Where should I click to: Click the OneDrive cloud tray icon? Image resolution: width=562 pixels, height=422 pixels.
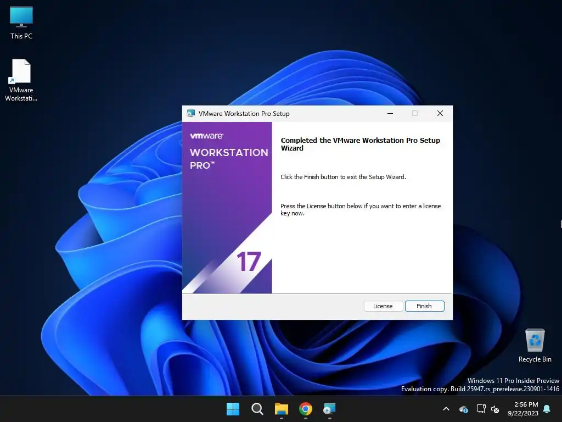463,409
